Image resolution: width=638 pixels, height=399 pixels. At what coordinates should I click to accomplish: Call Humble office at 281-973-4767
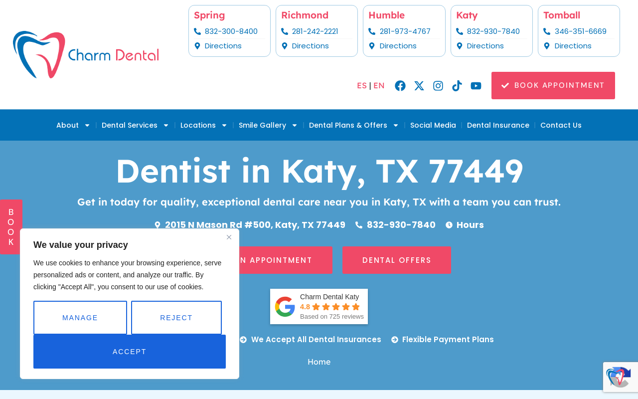[405, 31]
